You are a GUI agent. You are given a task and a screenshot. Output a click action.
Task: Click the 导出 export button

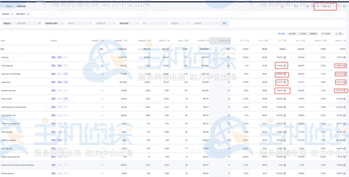[339, 34]
